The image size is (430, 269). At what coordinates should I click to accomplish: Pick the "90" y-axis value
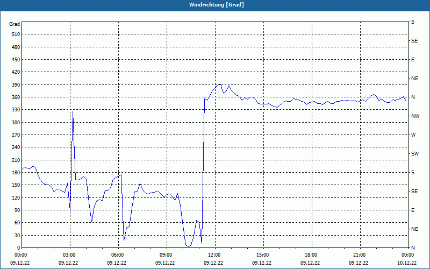17,210
